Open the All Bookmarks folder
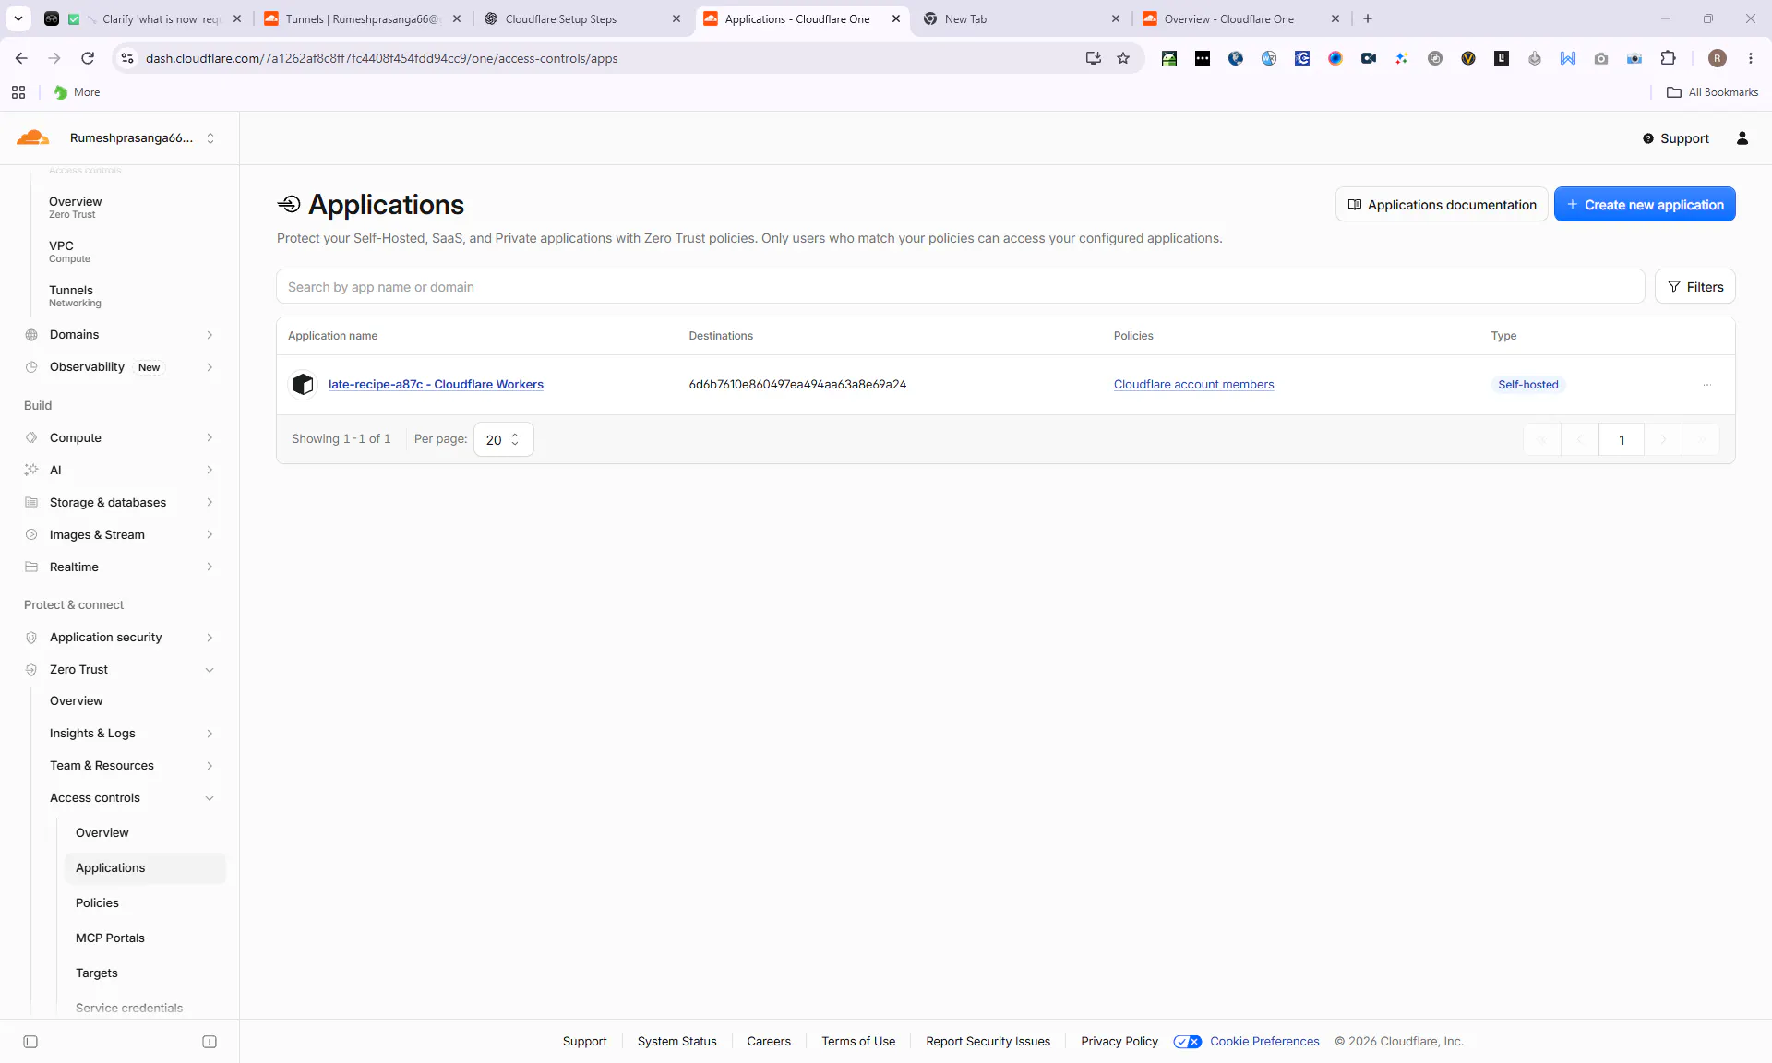The image size is (1772, 1063). 1712,92
